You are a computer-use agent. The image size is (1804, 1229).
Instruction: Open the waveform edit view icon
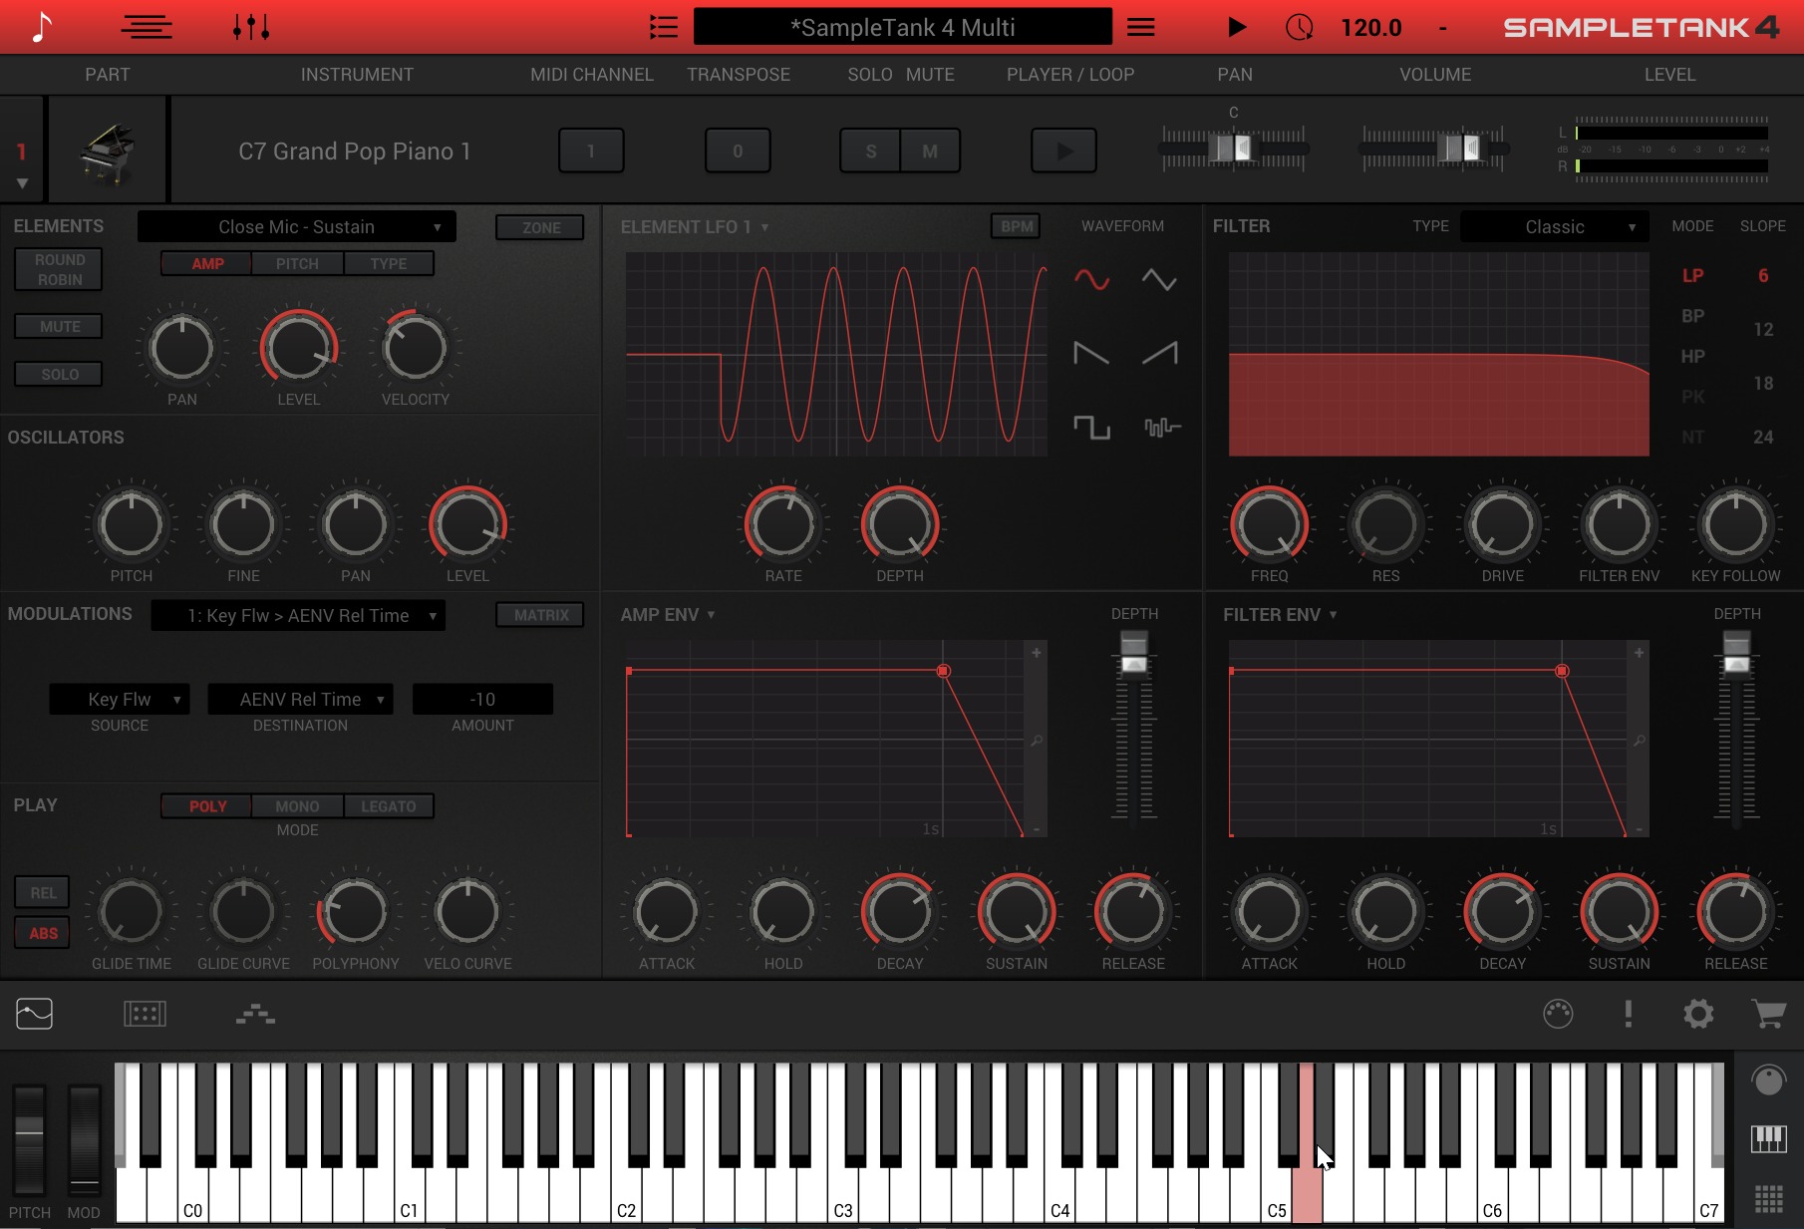coord(34,1015)
